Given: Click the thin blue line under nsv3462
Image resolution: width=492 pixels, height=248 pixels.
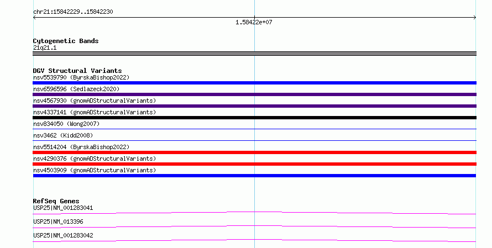Looking at the screenshot, I should click(x=254, y=140).
